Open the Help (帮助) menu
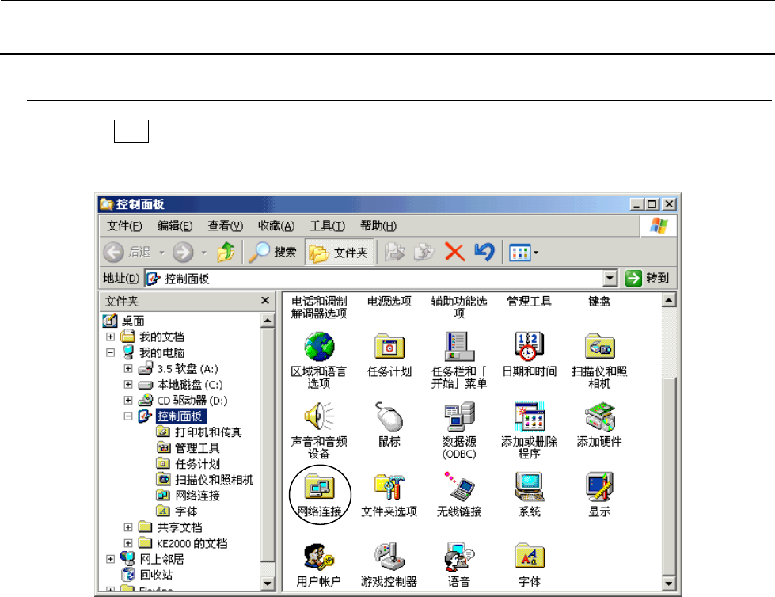This screenshot has width=775, height=597. click(x=378, y=226)
